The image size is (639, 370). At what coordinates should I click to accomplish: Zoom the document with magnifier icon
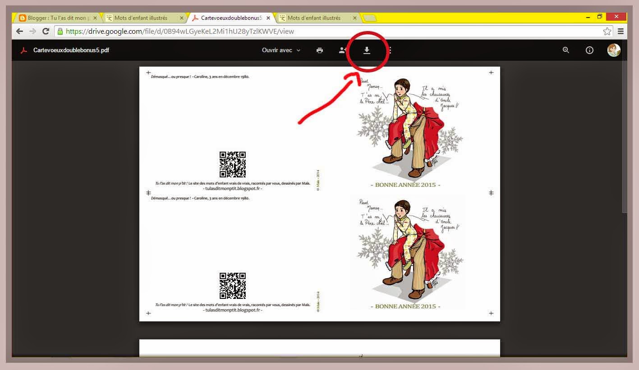click(x=566, y=50)
